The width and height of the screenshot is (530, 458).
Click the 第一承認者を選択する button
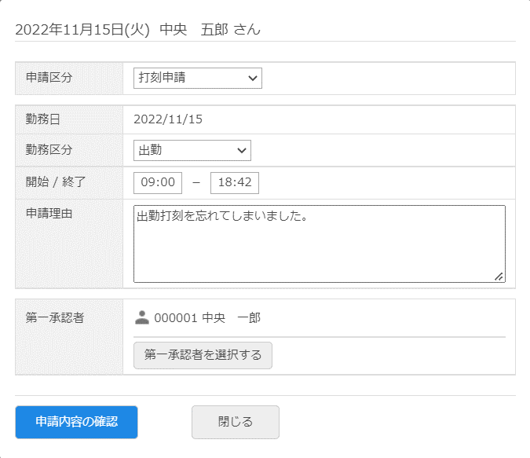[203, 355]
